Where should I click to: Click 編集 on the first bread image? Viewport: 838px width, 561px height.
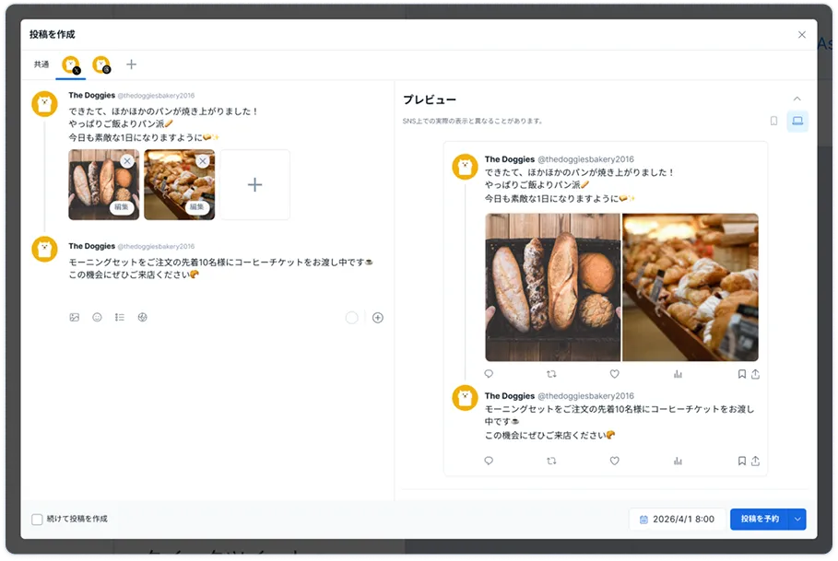tap(121, 208)
